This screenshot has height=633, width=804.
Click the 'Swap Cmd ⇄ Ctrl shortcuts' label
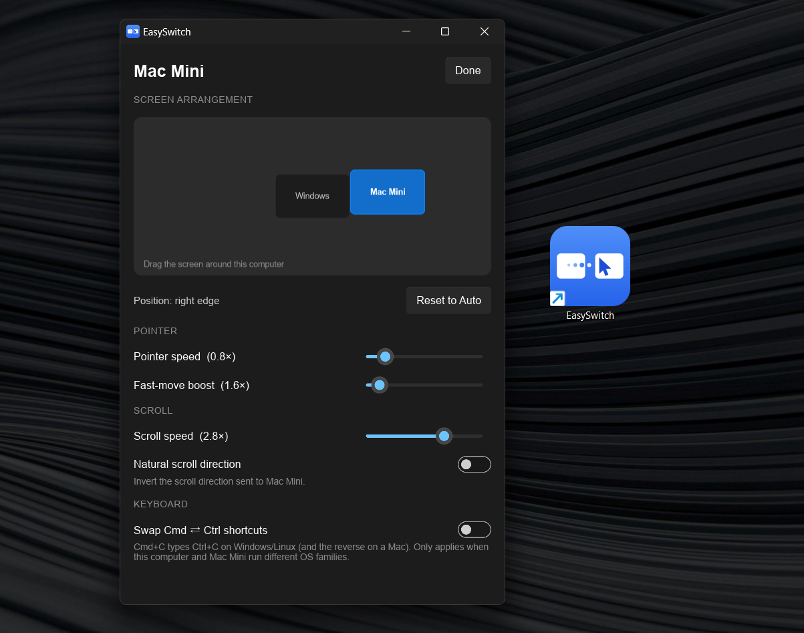200,530
